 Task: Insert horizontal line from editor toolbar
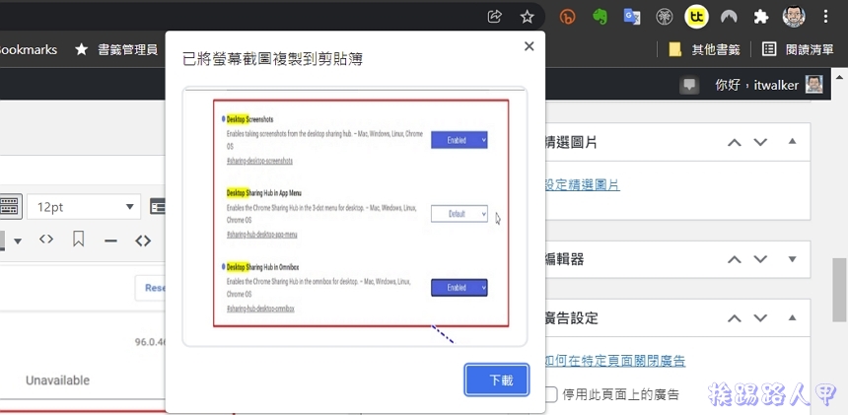click(110, 240)
